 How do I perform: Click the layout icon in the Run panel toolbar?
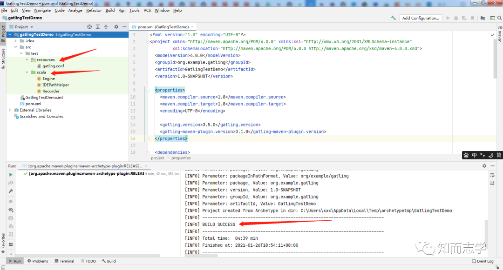pos(11,245)
